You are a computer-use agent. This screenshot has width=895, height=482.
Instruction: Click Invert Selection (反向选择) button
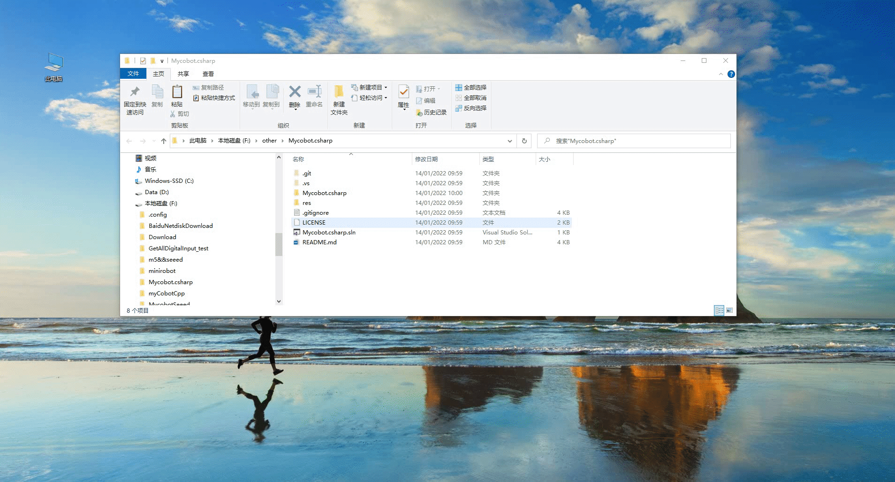point(471,108)
